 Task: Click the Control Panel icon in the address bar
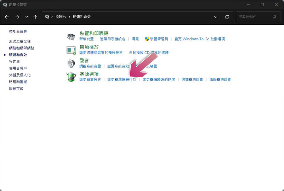point(47,17)
